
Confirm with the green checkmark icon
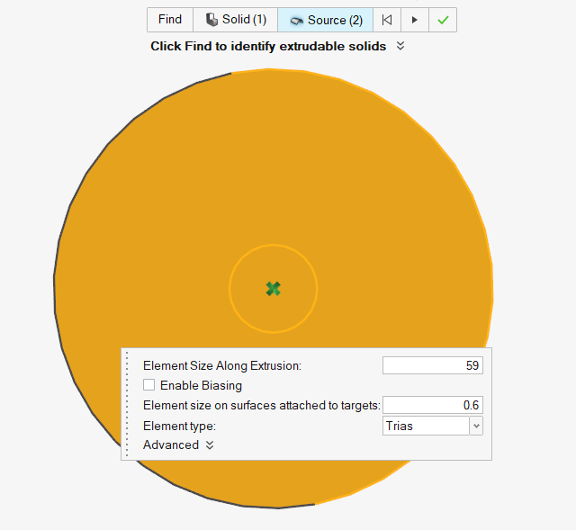pos(443,20)
